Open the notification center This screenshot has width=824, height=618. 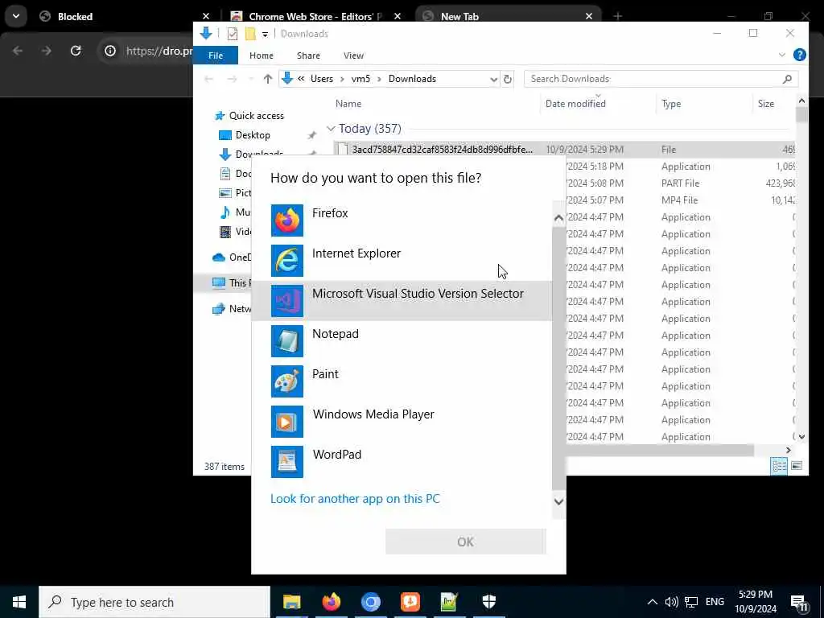(x=799, y=602)
